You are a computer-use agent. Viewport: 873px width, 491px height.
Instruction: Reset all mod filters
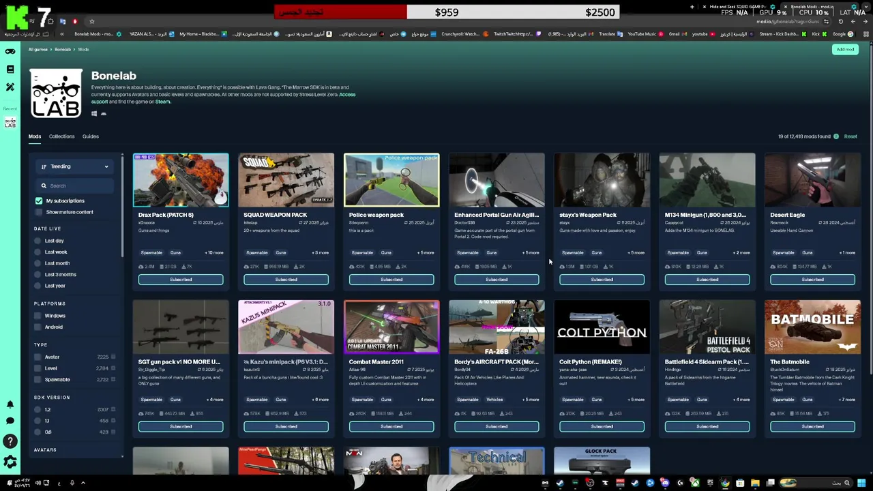tap(850, 136)
